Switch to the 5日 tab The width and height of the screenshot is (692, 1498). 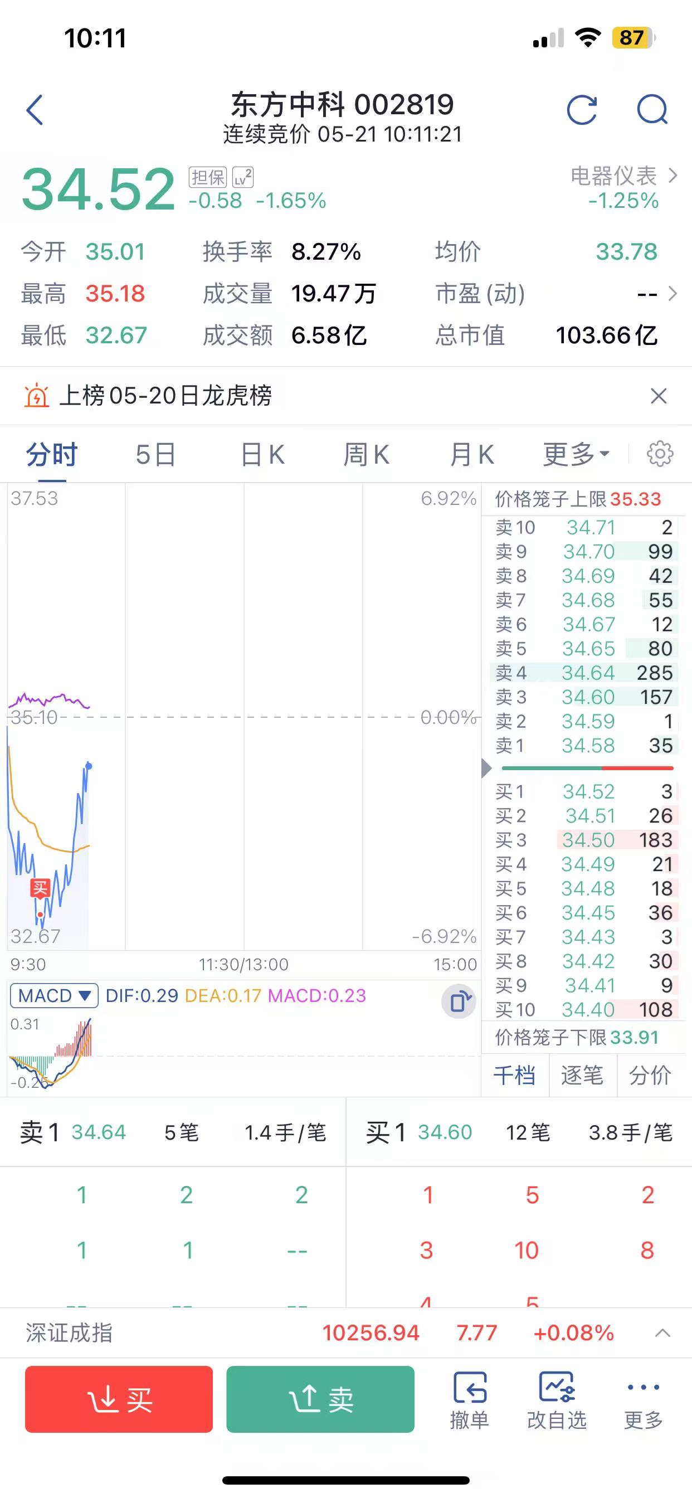(x=155, y=454)
